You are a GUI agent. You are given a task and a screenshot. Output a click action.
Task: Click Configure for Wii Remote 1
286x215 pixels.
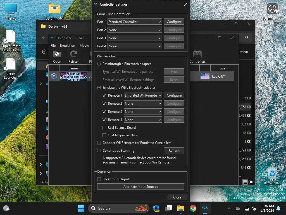[174, 95]
